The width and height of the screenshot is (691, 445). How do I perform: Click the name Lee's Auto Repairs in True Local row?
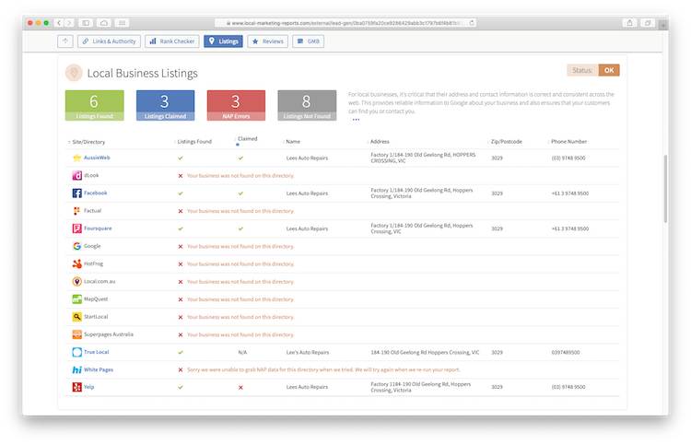308,352
